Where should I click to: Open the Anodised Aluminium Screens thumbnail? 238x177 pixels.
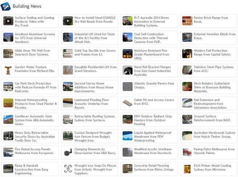coord(8,37)
